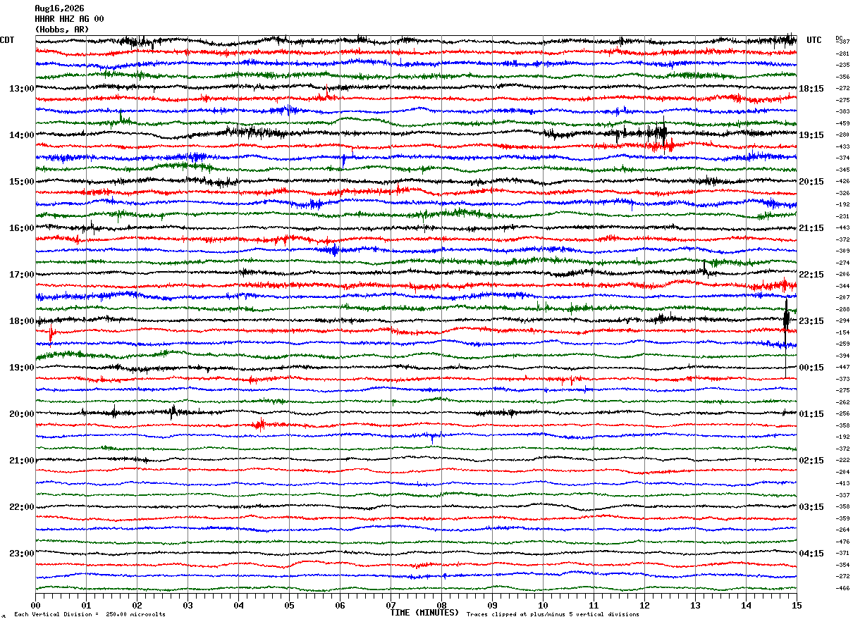
Task: Click the 20:00 CDT time label
Action: click(22, 414)
